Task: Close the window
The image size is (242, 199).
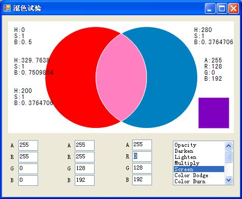Action: click(233, 8)
